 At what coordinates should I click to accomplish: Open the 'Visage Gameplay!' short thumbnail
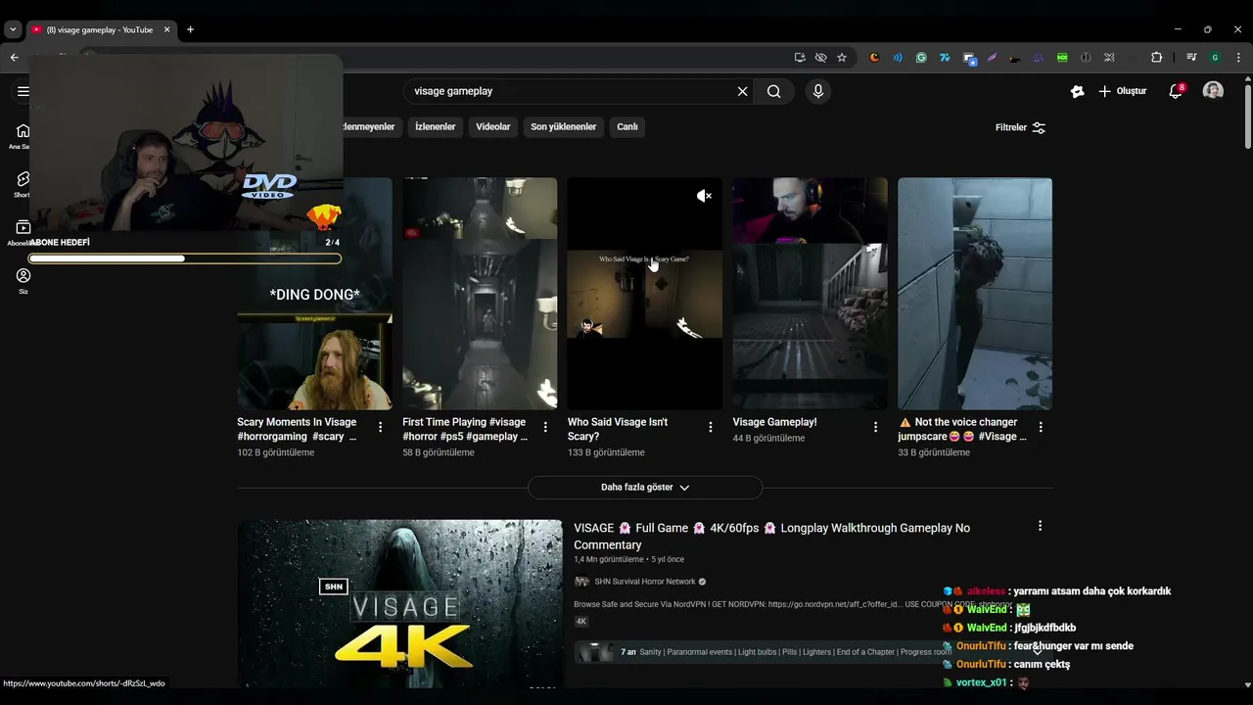tap(810, 294)
